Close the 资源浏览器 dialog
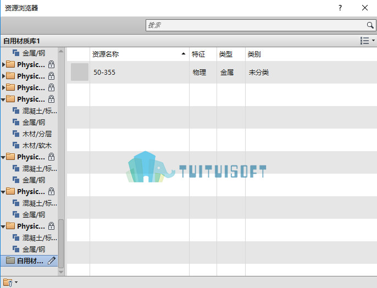 365,8
